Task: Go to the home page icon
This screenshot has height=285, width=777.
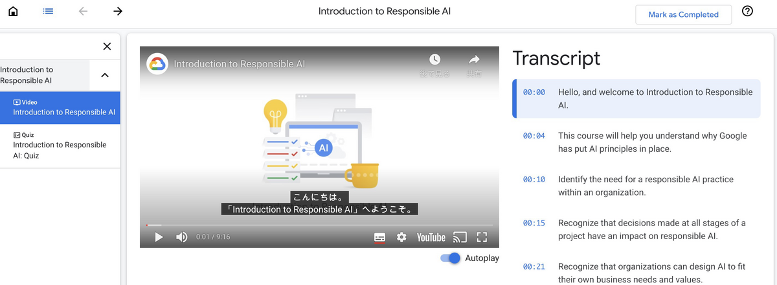Action: (x=13, y=11)
